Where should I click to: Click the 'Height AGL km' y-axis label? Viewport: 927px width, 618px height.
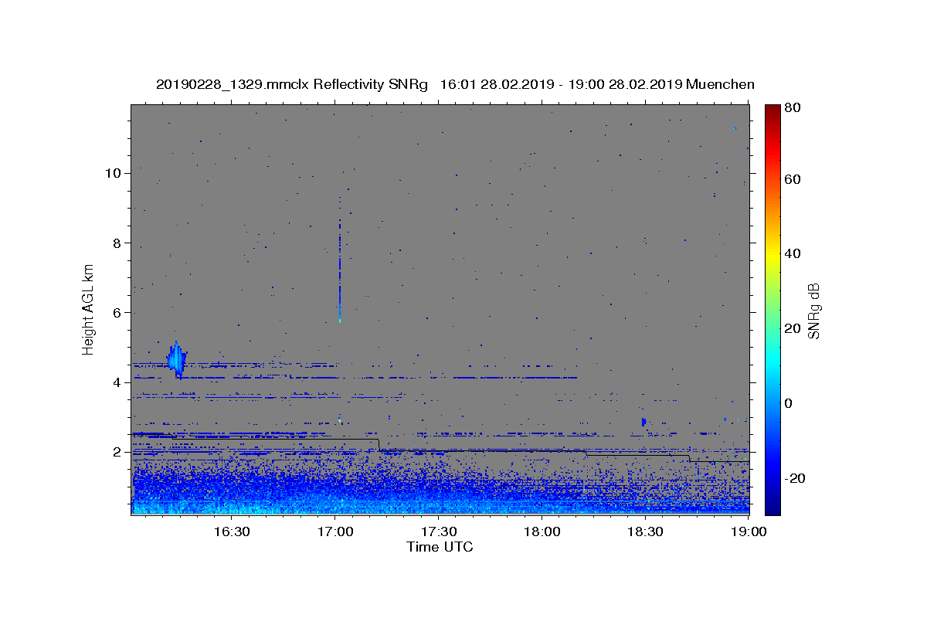[89, 309]
